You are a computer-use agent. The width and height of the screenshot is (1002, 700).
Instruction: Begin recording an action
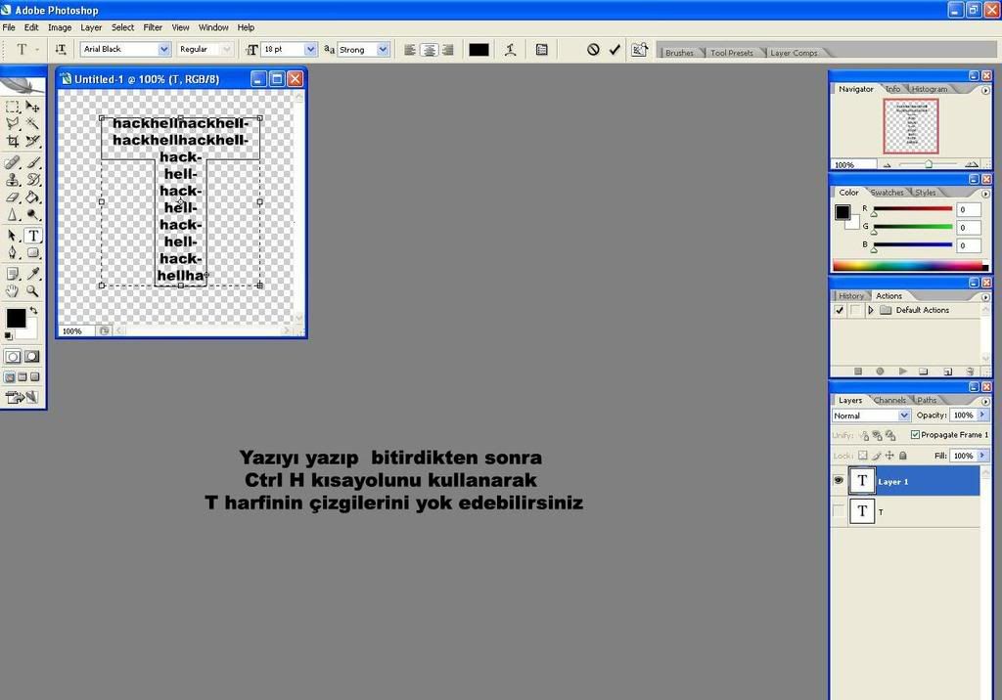click(x=880, y=372)
